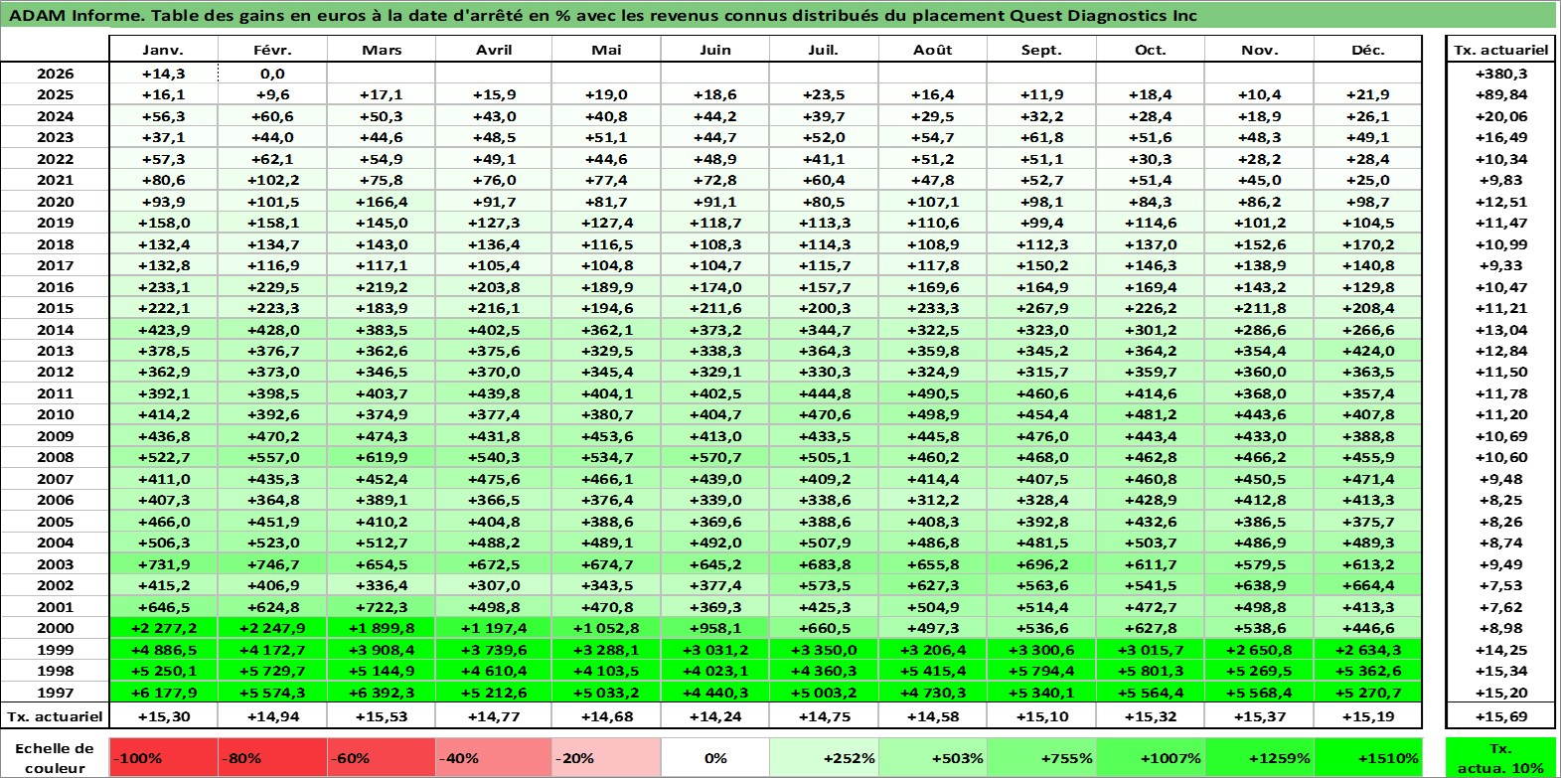Click the +102,2 cell in 2021

(272, 180)
